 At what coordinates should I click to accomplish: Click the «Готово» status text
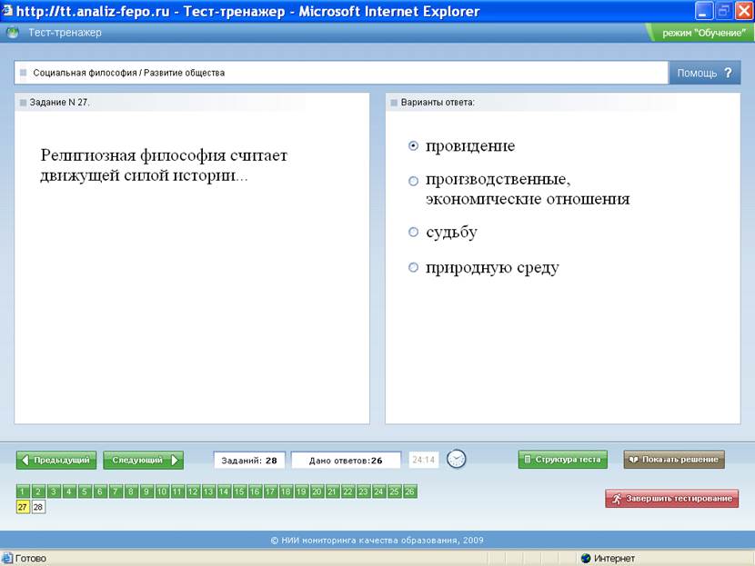point(31,559)
